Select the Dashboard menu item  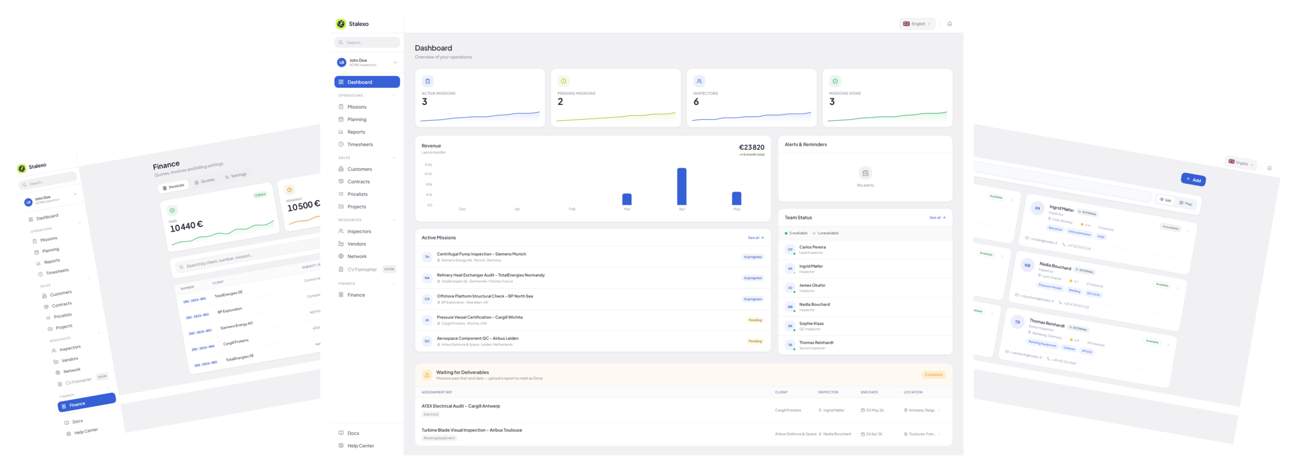point(366,82)
